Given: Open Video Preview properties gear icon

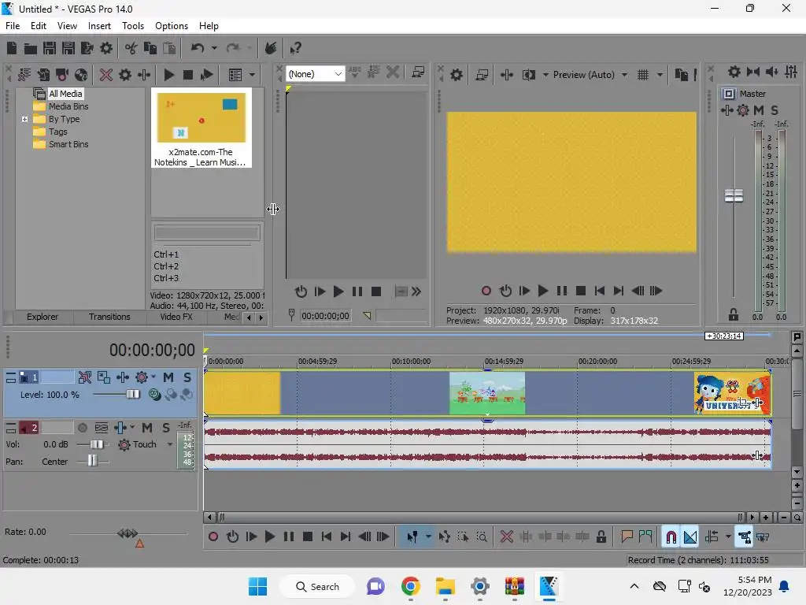Looking at the screenshot, I should pos(457,75).
